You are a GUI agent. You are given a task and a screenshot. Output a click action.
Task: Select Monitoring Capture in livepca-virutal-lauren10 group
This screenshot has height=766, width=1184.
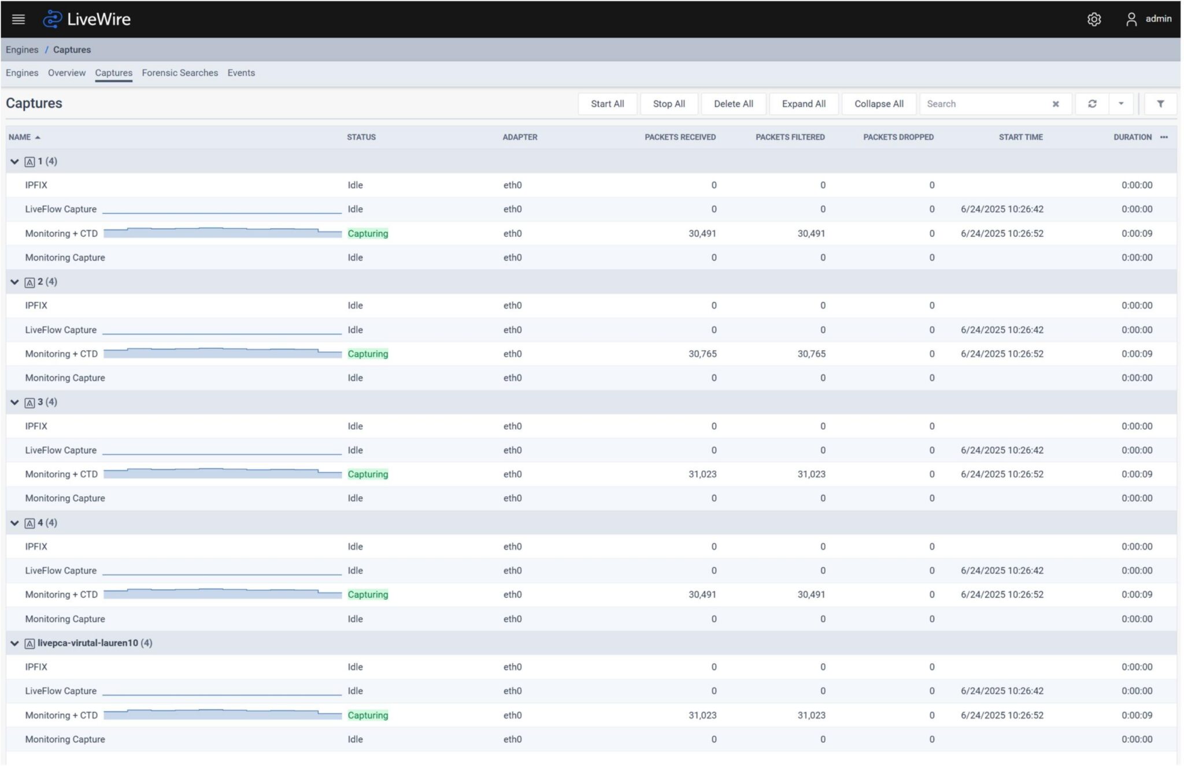(x=65, y=739)
